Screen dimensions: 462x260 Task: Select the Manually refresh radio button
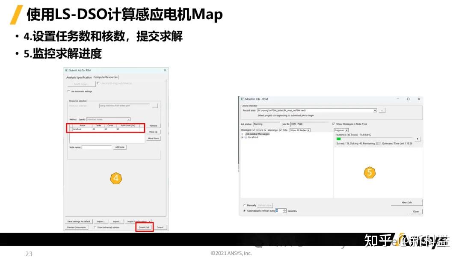(244, 205)
